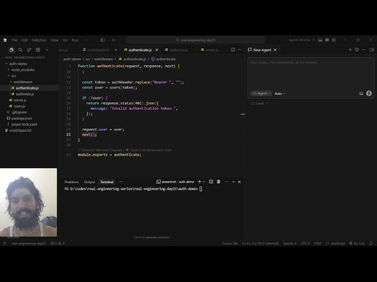Show agent chat history clock icon

coord(357,49)
